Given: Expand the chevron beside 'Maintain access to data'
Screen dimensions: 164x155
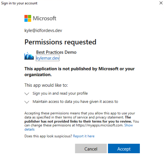Looking at the screenshot, I should [x=27, y=102].
